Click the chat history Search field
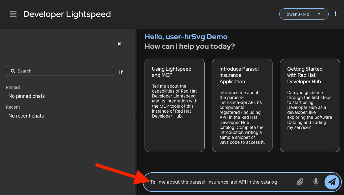Viewport: 344px width, 195px height. (x=60, y=71)
